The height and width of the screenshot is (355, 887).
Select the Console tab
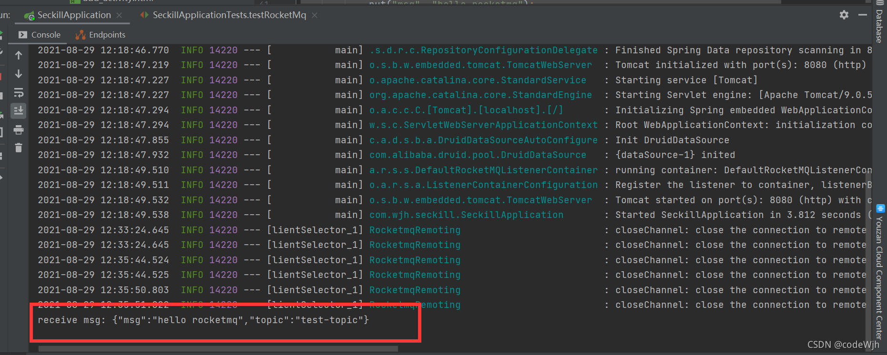[x=40, y=35]
